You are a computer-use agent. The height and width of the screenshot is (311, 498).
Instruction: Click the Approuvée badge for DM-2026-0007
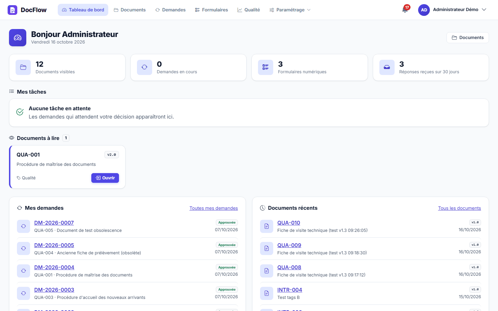coord(227,223)
